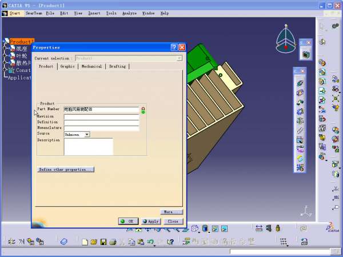
Task: Switch to the Graphic tab
Action: click(x=67, y=66)
